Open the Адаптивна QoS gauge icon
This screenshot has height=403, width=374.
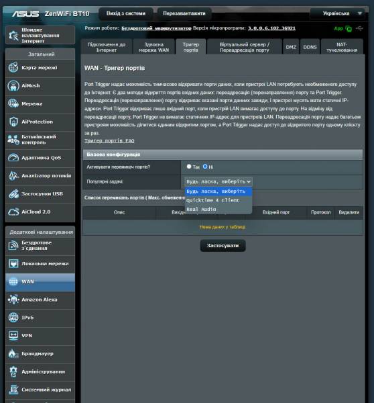13,158
